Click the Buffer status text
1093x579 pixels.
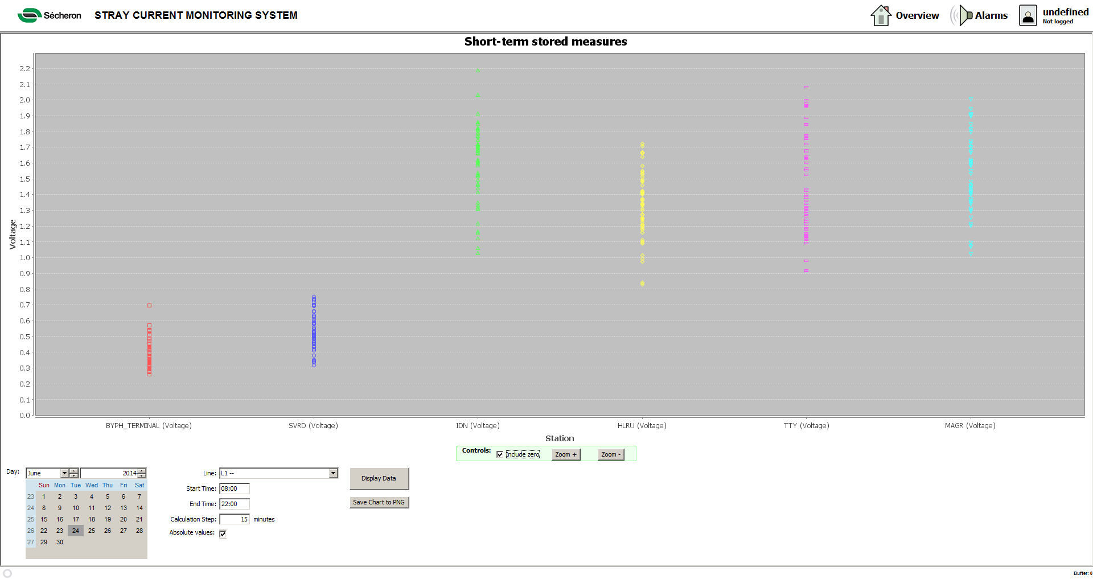(1082, 573)
